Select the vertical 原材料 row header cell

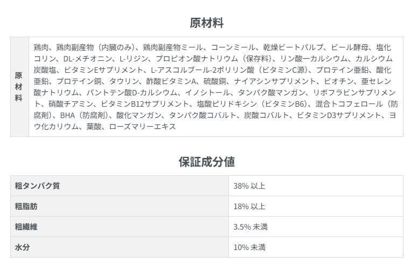coord(19,86)
